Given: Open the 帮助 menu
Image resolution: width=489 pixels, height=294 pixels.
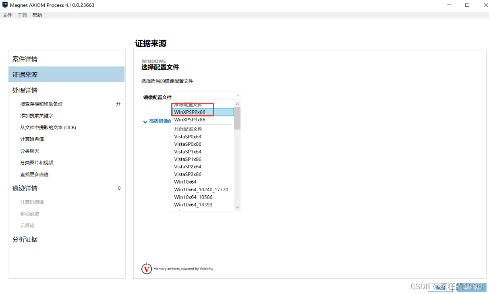Looking at the screenshot, I should point(37,15).
